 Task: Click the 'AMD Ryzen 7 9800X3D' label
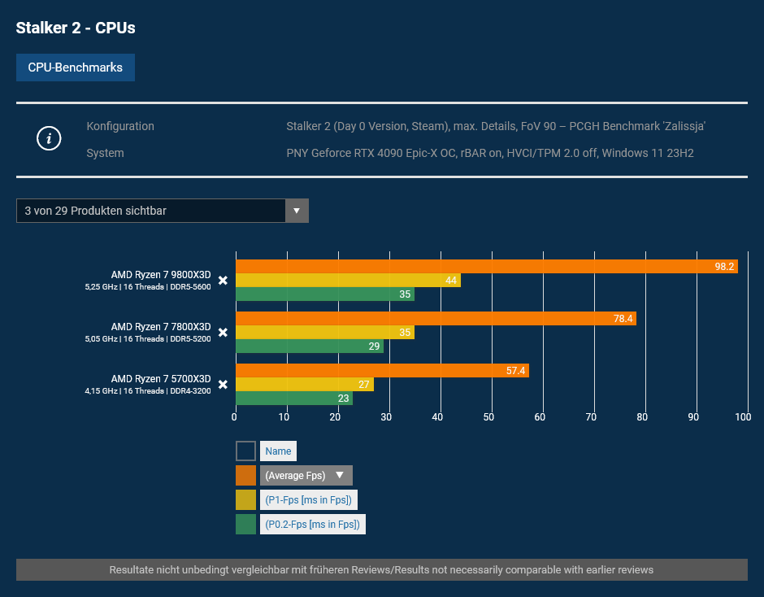point(161,275)
